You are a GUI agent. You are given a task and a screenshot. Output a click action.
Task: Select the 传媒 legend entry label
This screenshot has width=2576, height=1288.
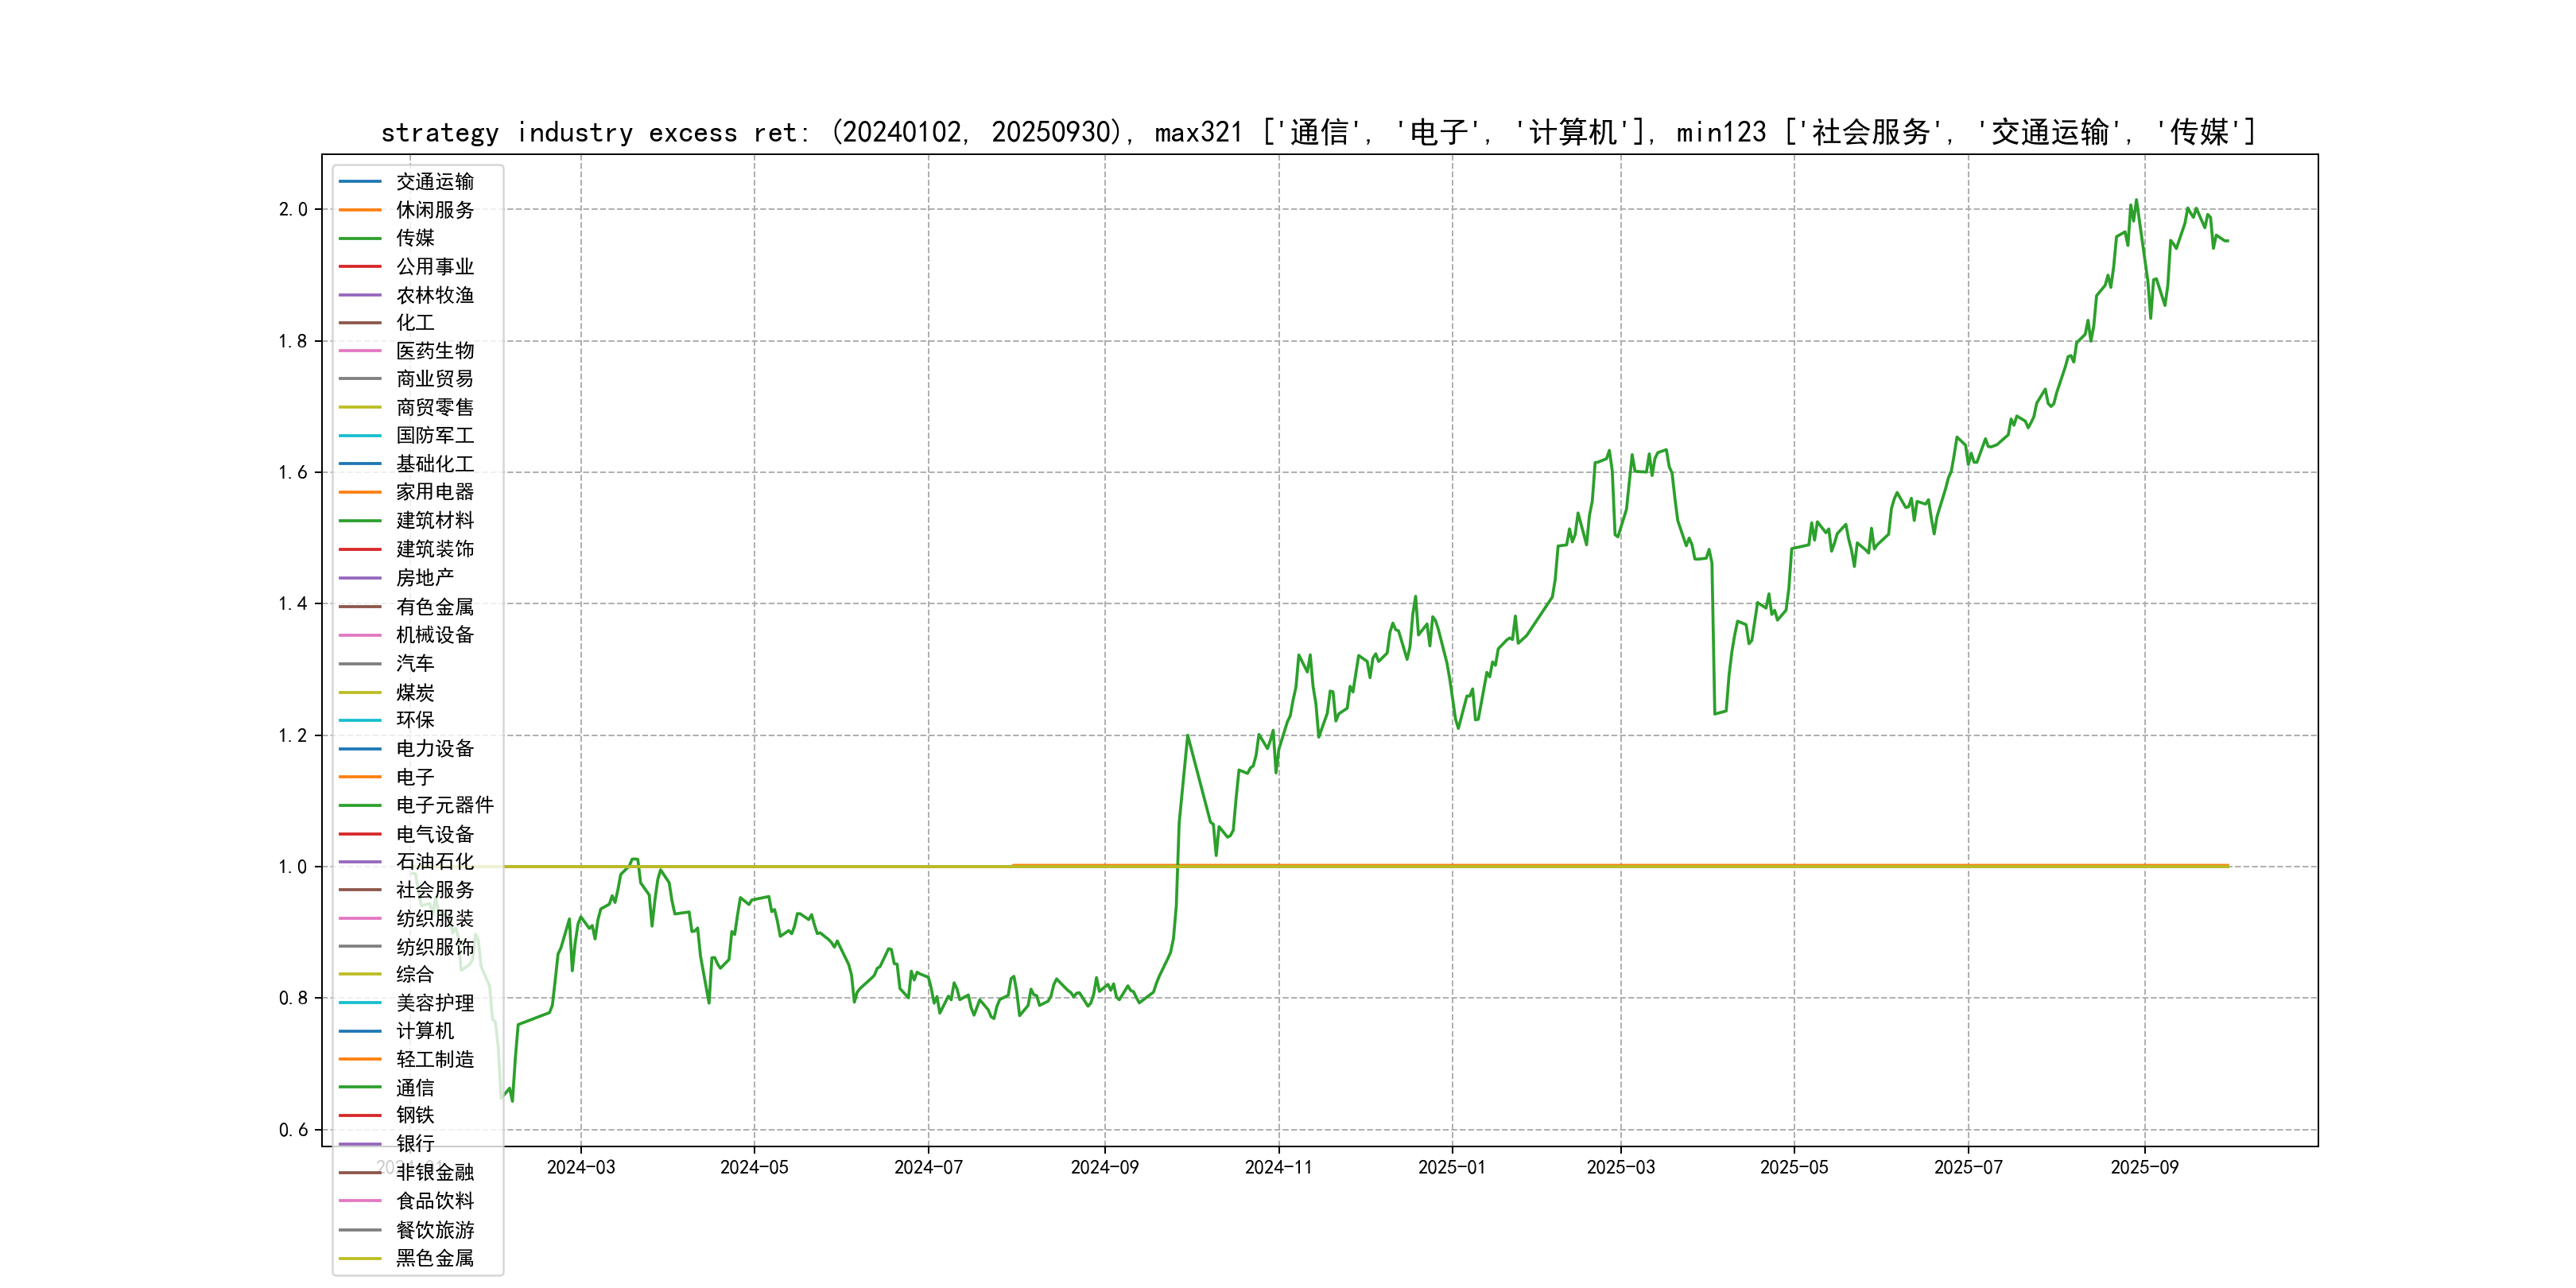(x=415, y=238)
